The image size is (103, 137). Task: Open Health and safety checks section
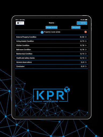[x=51, y=58]
